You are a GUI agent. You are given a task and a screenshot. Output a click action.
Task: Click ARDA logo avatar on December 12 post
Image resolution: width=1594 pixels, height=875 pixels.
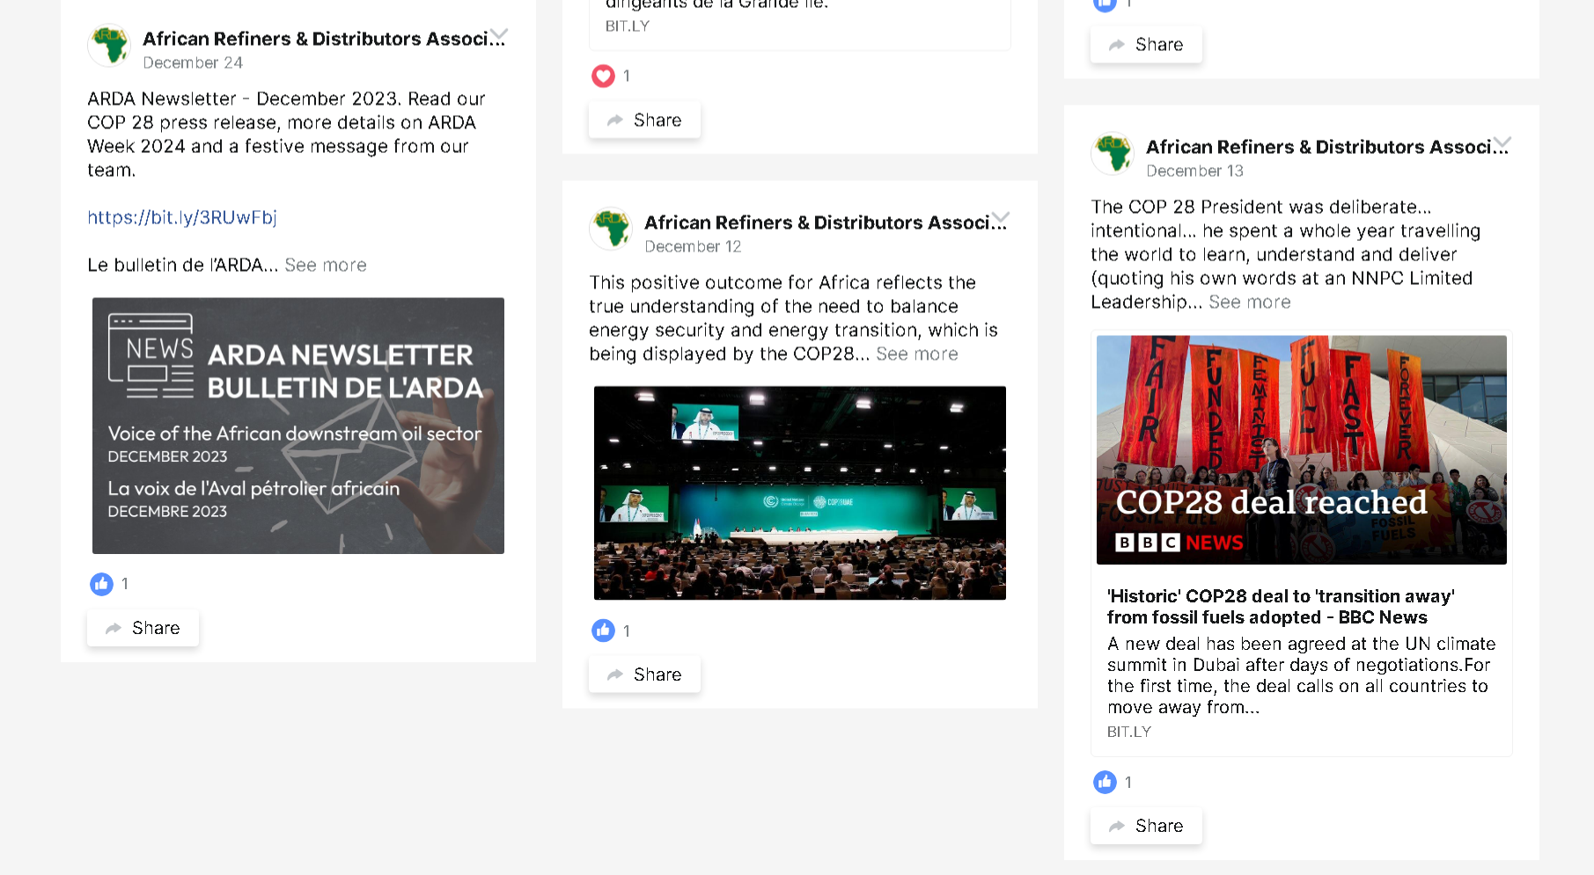tap(611, 230)
